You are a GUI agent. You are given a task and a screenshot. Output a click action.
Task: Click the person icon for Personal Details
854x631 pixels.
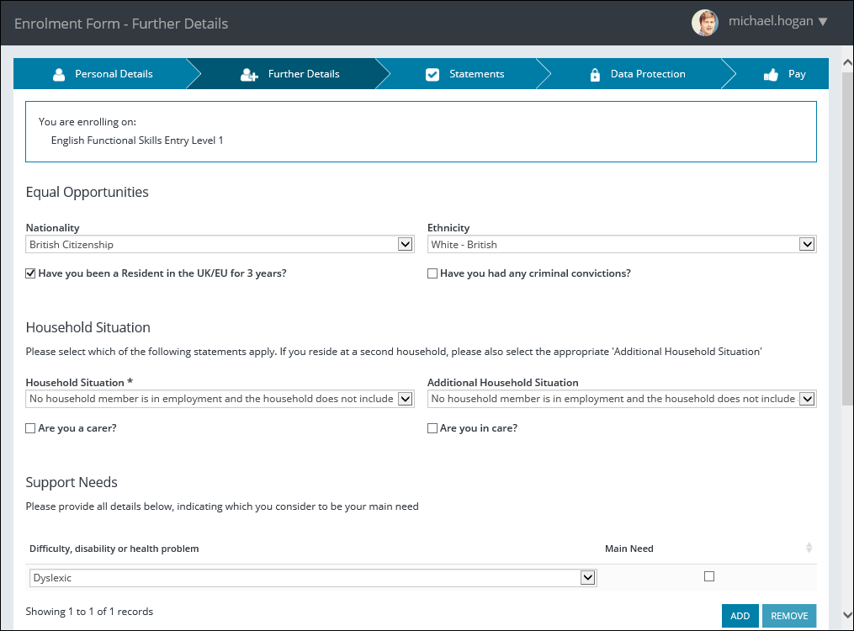pyautogui.click(x=59, y=74)
